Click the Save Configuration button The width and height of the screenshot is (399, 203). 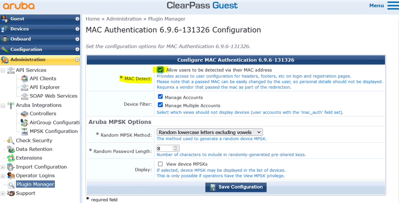pyautogui.click(x=236, y=187)
